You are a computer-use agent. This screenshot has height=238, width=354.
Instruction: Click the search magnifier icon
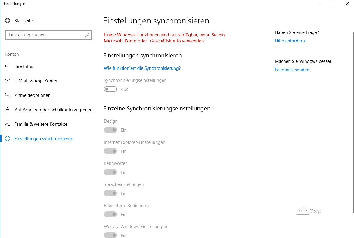[x=87, y=35]
